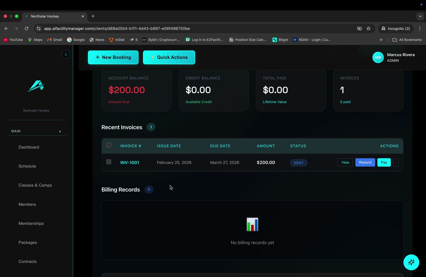Select the INV-1001 row checkbox
Screen dimensions: 426x277
pyautogui.click(x=109, y=162)
